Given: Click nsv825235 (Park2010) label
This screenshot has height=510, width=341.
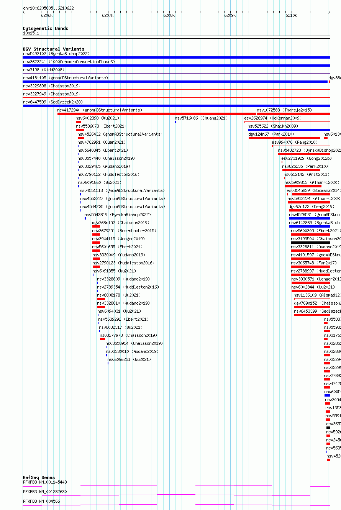Looking at the screenshot, I should tap(305, 167).
